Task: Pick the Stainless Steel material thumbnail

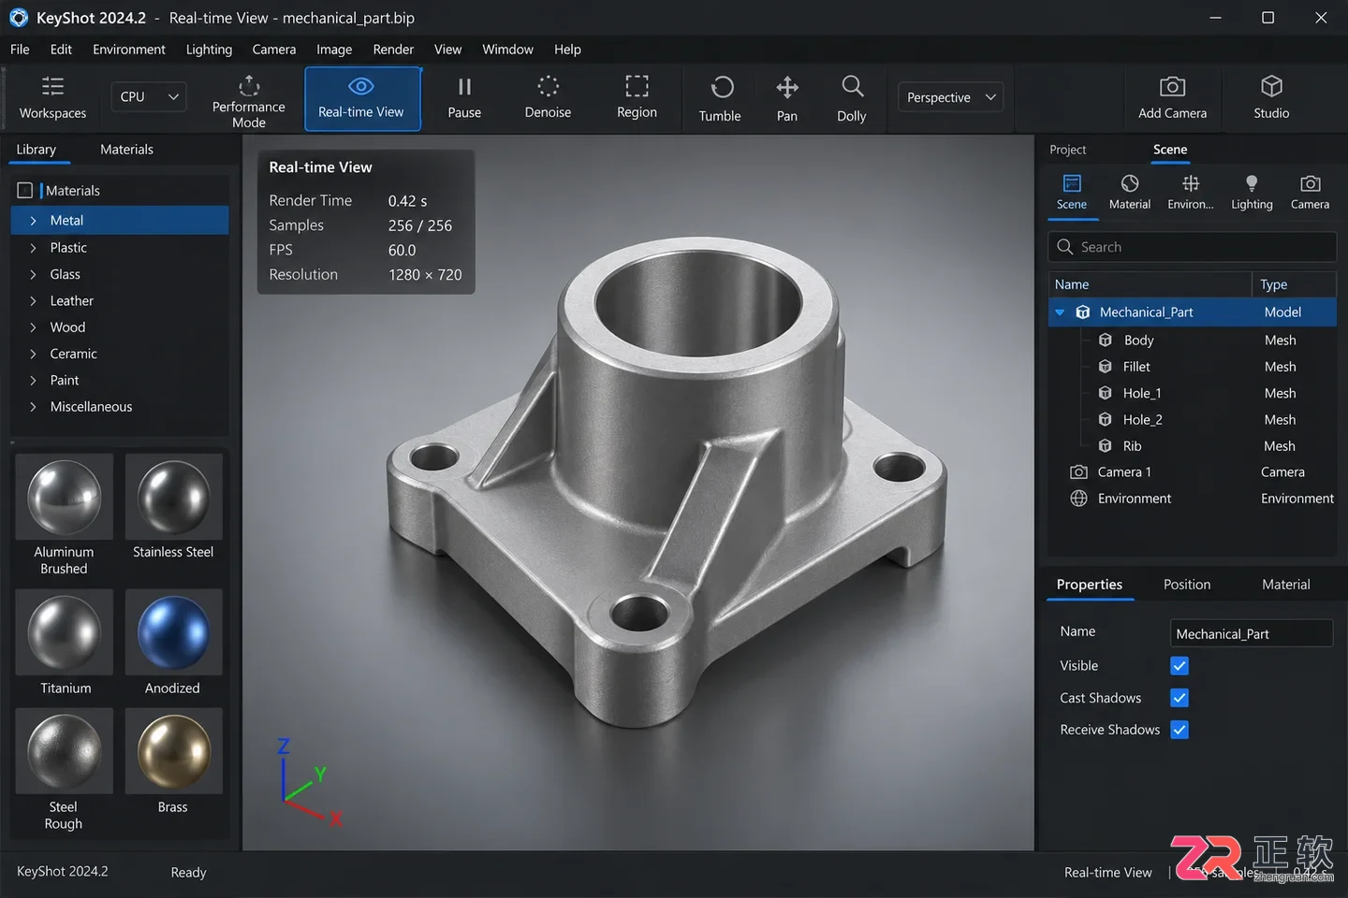Action: pyautogui.click(x=173, y=497)
